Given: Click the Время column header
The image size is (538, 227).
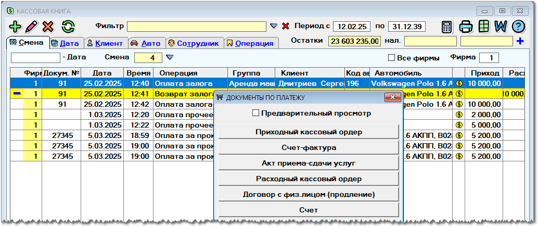Looking at the screenshot, I should point(138,73).
